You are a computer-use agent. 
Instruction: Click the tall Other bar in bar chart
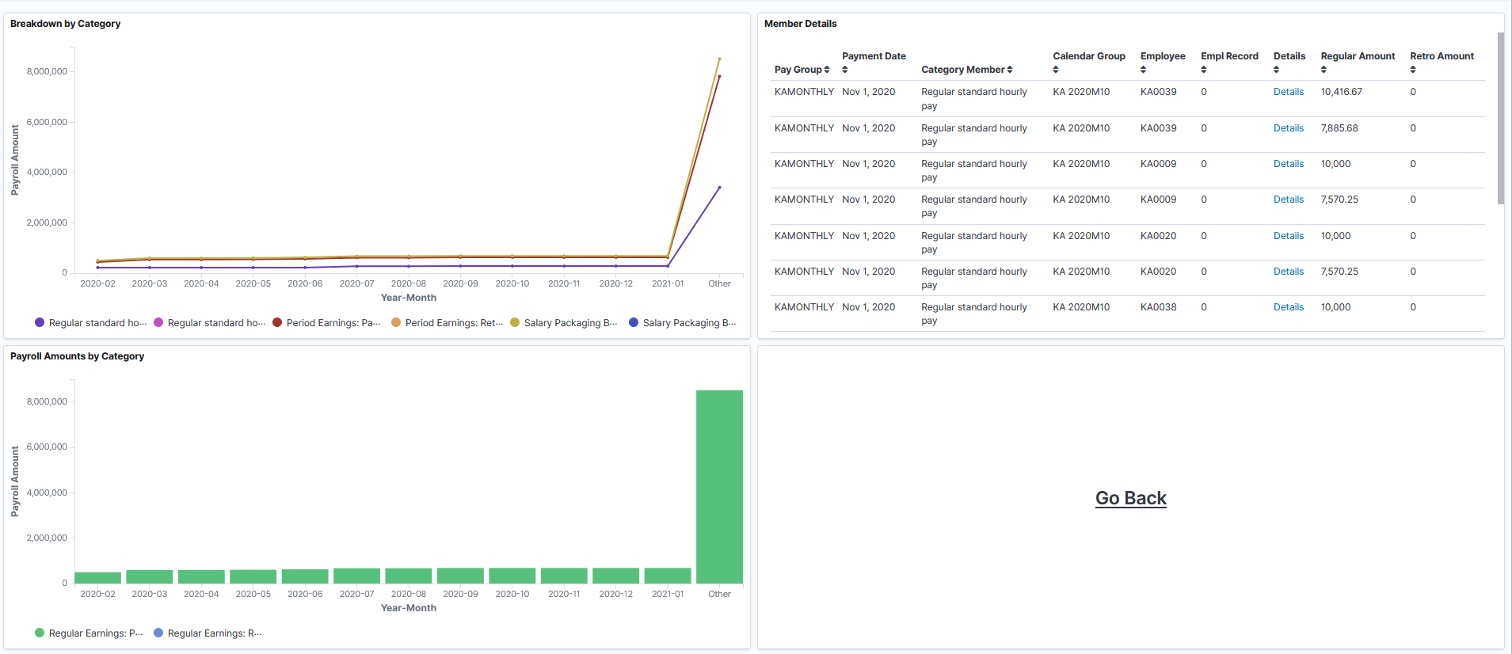[719, 487]
